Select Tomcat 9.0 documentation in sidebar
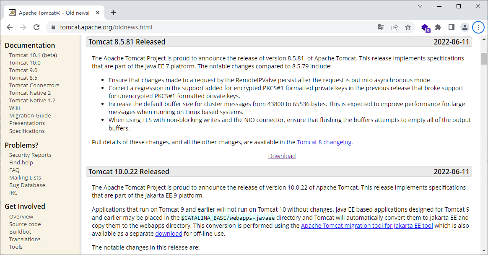The width and height of the screenshot is (488, 255). click(x=23, y=70)
